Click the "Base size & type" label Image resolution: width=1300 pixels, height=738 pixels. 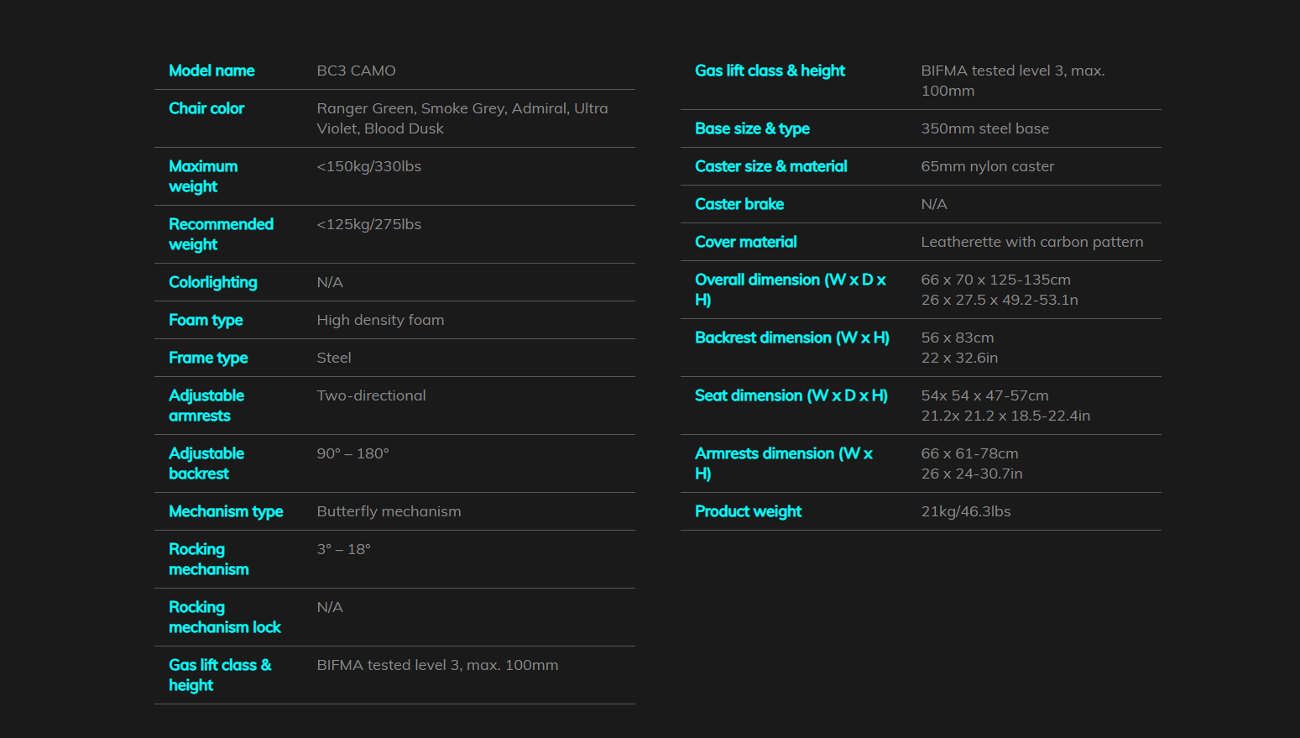click(752, 128)
